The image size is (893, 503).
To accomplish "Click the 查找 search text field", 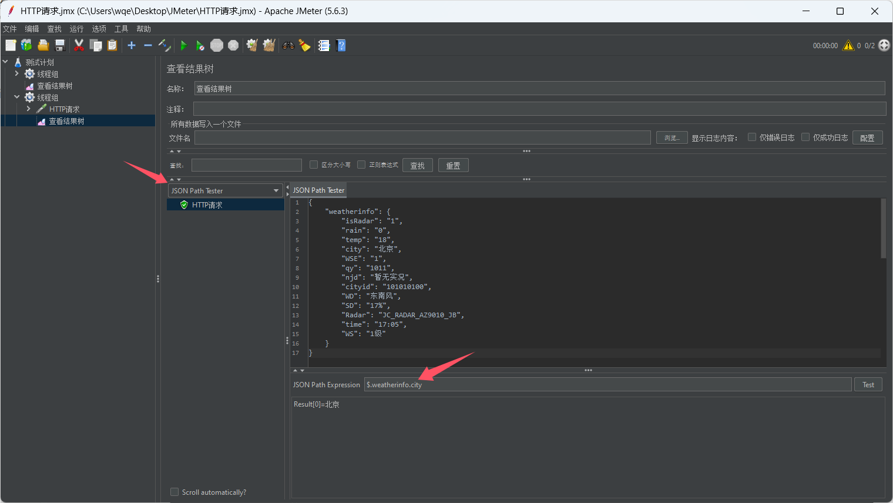I will (246, 165).
